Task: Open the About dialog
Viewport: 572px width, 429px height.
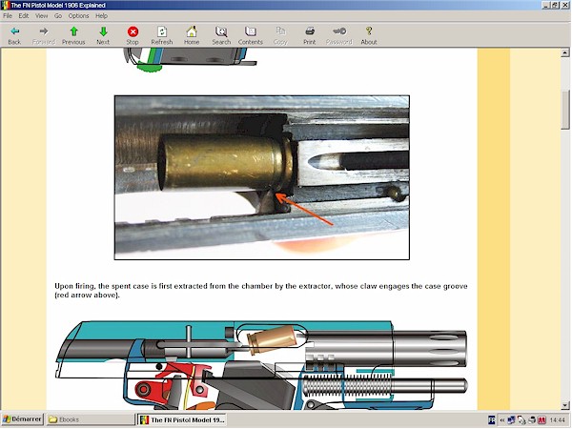Action: pyautogui.click(x=369, y=35)
